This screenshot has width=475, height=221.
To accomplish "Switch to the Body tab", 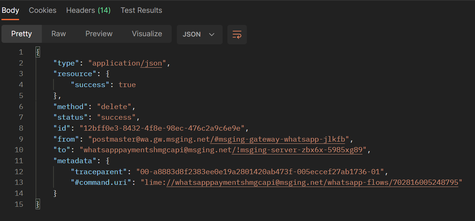I will click(x=10, y=10).
